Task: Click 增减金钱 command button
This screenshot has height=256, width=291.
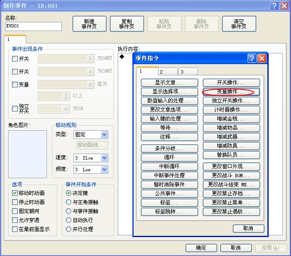Action: pos(231,119)
